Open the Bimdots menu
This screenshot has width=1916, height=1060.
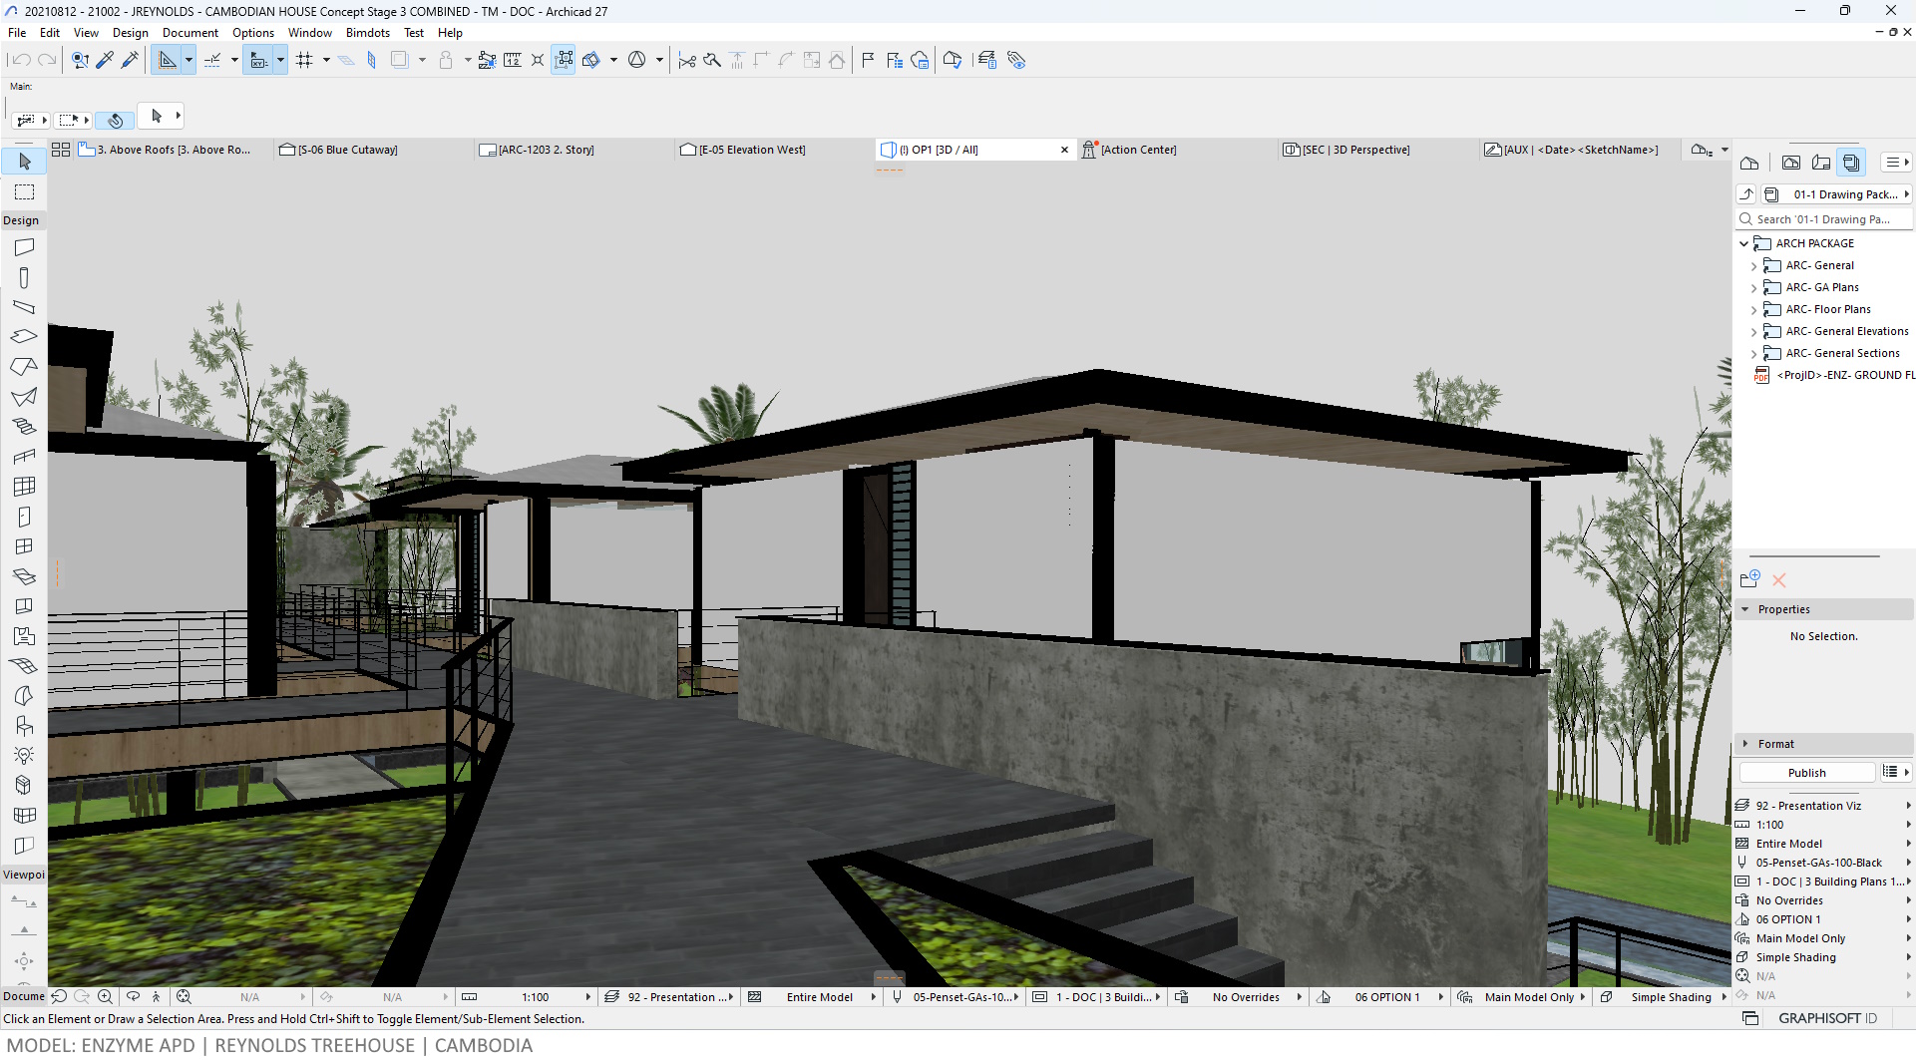tap(367, 33)
